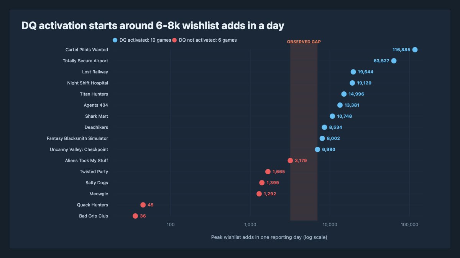This screenshot has width=460, height=258.
Task: Select the Shark Mart data marker
Action: 332,116
